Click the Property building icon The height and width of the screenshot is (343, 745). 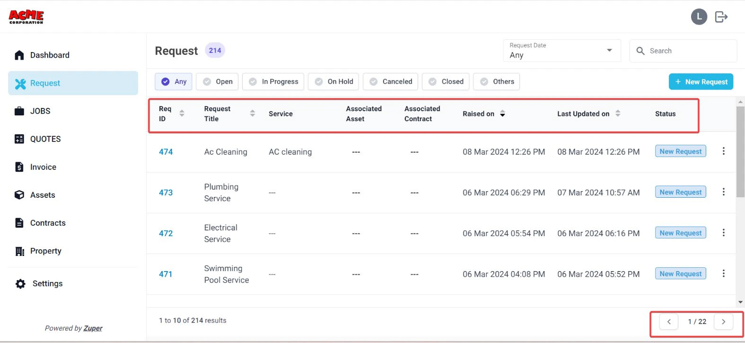click(19, 251)
